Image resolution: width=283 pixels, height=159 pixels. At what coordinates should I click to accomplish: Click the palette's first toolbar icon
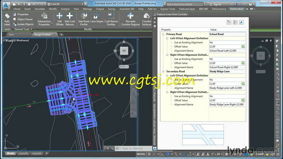229,22
